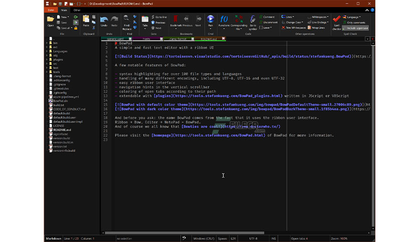The image size is (419, 242).
Task: Click the Open folder icon in File group
Action: [50, 19]
